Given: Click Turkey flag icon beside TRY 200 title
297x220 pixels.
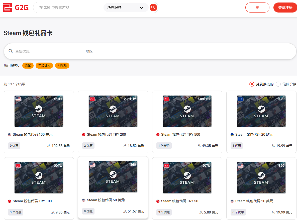Looking at the screenshot, I should pos(84,135).
